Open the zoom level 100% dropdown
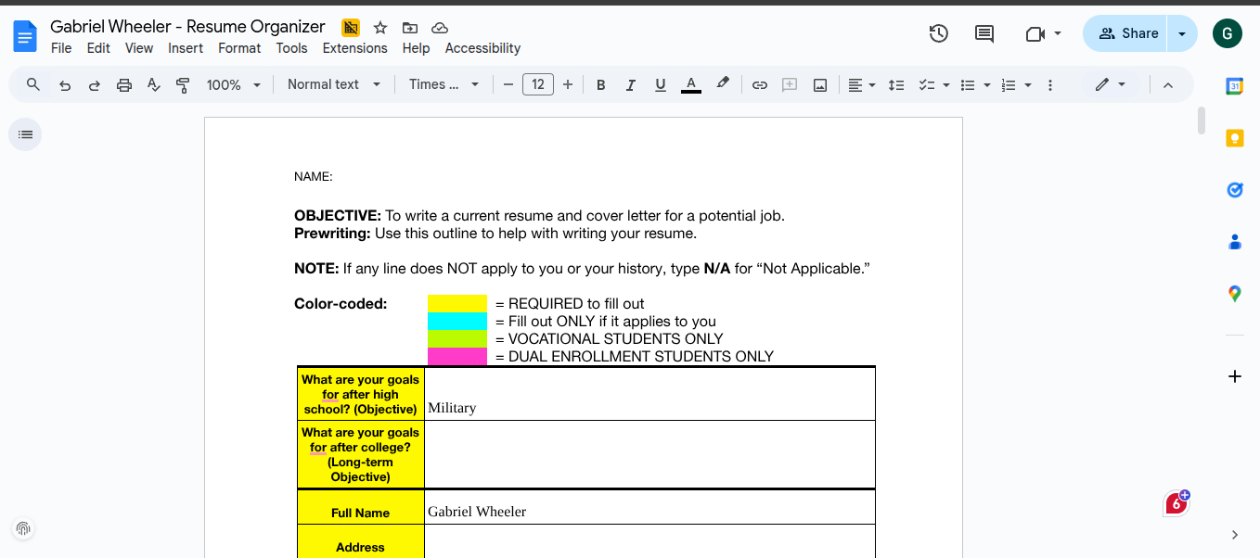Image resolution: width=1260 pixels, height=558 pixels. point(232,85)
